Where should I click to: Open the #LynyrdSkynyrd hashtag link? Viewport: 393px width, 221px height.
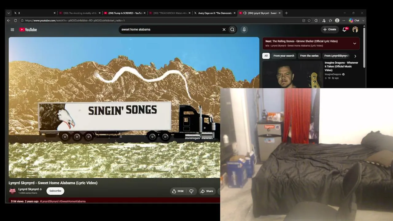tap(49, 201)
